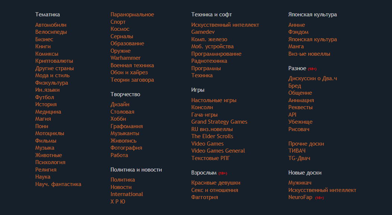Viewport: 392px width, 215px height.
Task: Select the Паранормальное board
Action: (x=132, y=15)
